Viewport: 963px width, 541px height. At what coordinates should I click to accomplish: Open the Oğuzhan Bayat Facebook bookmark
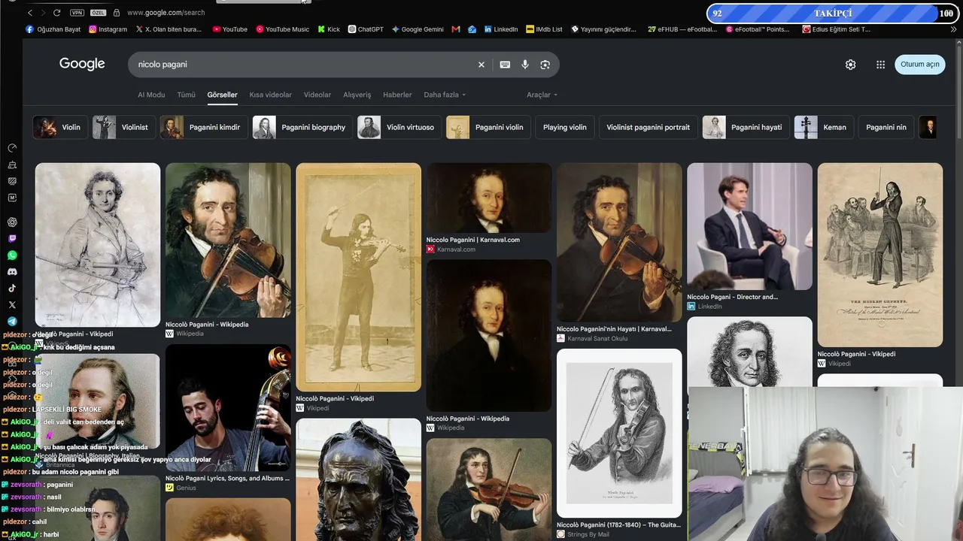click(53, 29)
